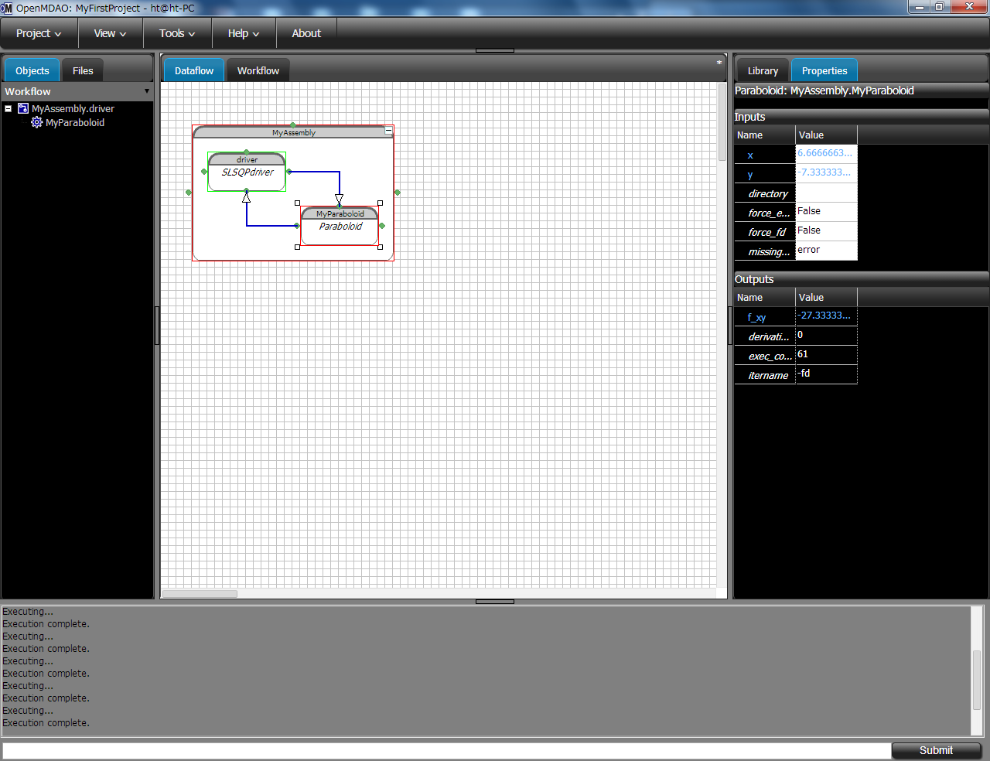Click the Outputs Name column header
The width and height of the screenshot is (990, 761).
click(x=764, y=297)
